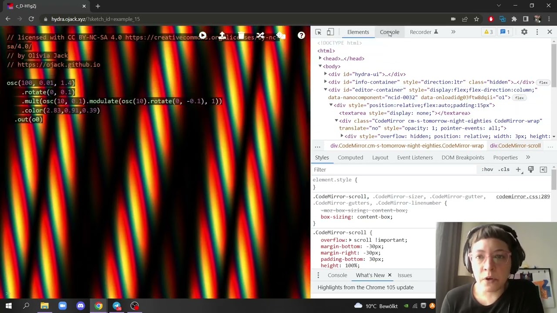This screenshot has width=557, height=313.
Task: Open Chrome three-dot main menu
Action: 549,19
